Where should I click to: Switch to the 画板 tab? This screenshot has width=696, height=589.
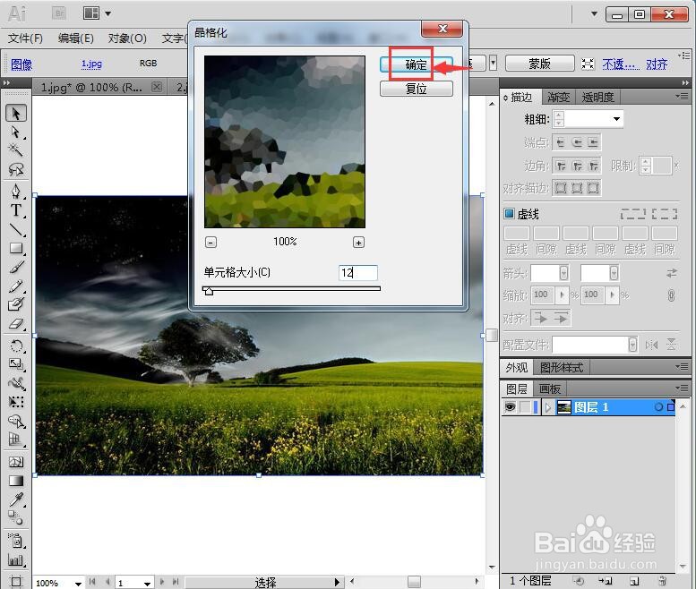pyautogui.click(x=549, y=389)
